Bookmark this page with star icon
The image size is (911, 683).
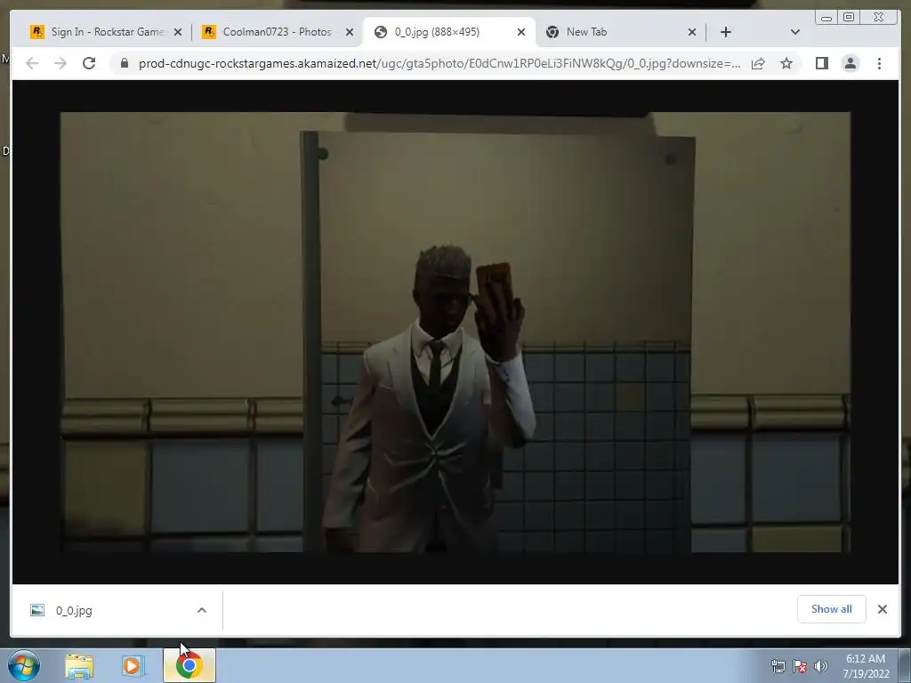pyautogui.click(x=786, y=63)
